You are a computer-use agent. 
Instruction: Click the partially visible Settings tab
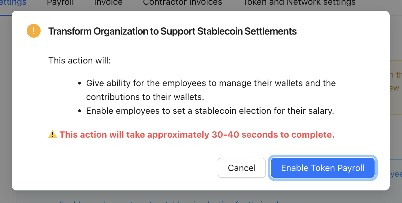click(x=13, y=3)
